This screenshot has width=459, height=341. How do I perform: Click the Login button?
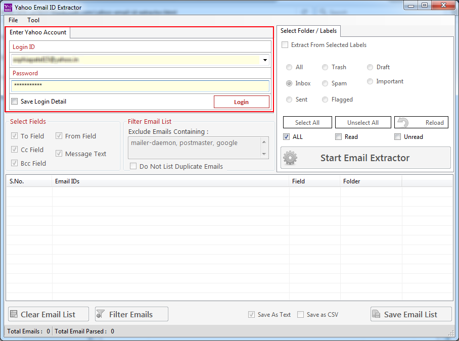(242, 102)
